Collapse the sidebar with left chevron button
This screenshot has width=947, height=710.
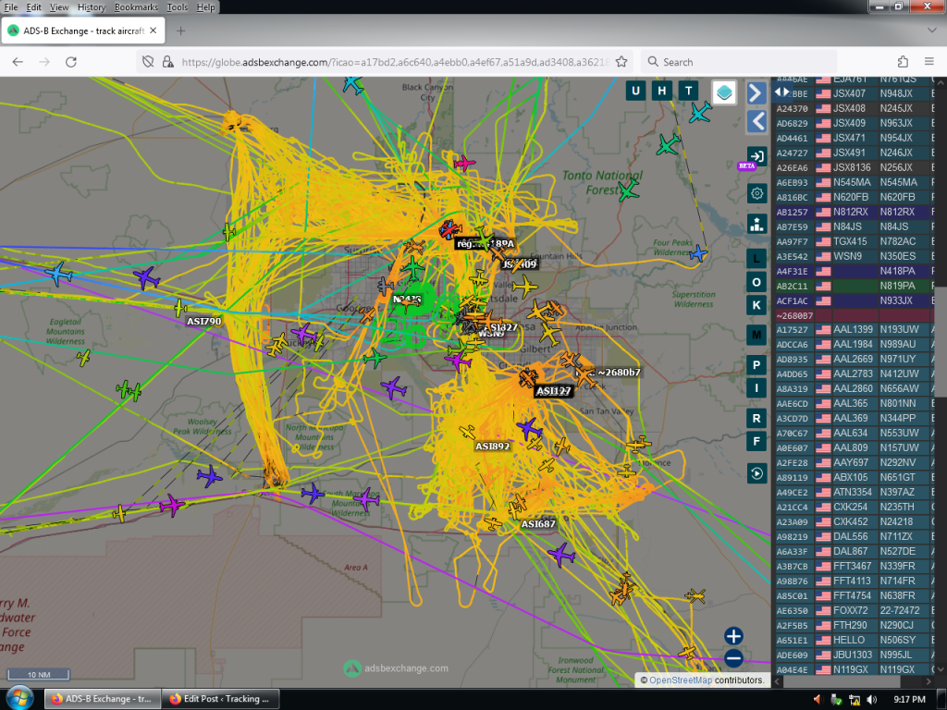click(756, 122)
